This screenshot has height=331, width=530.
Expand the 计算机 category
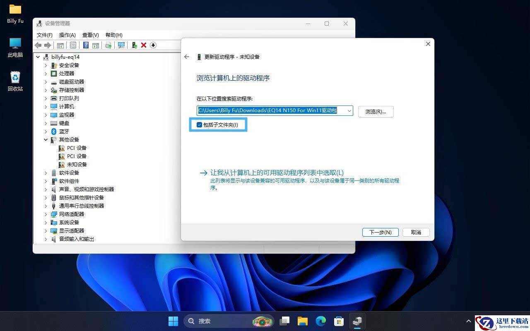coord(46,107)
